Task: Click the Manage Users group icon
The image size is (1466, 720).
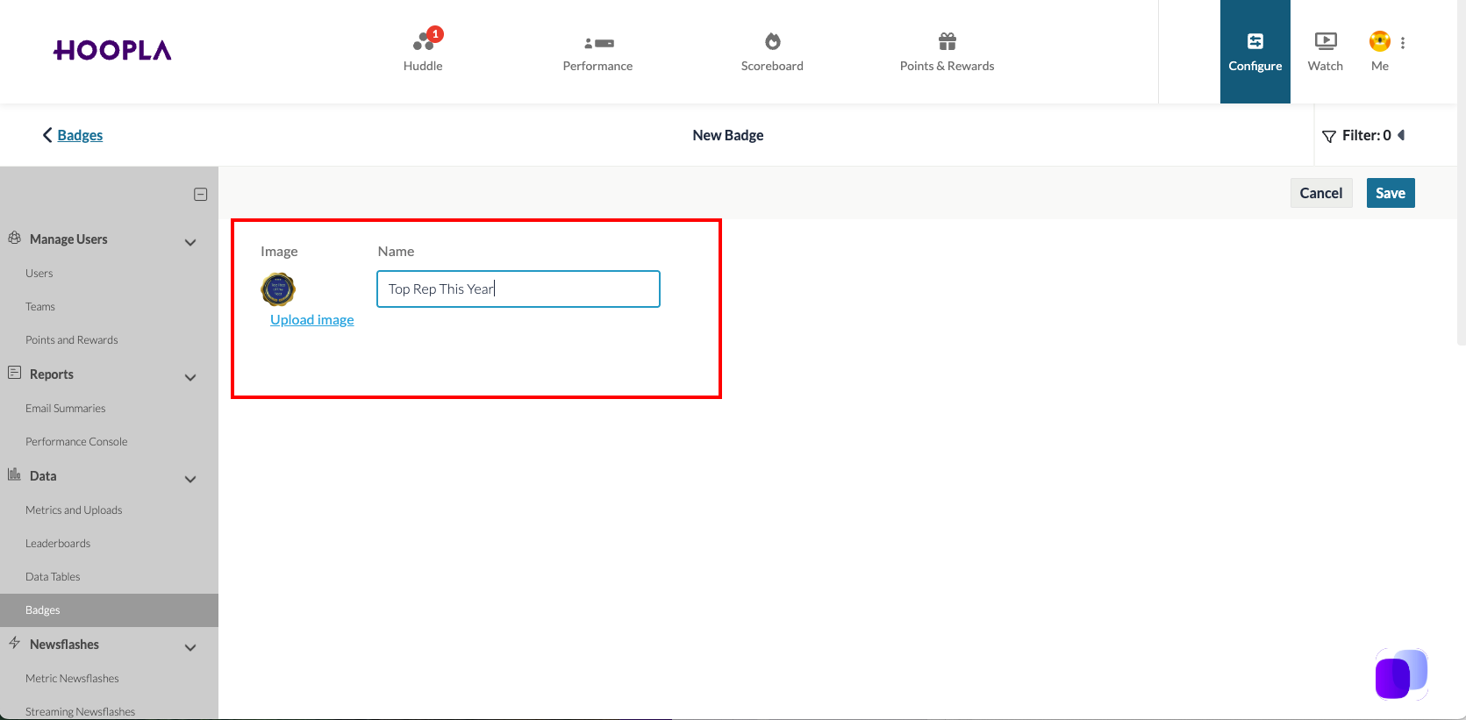Action: point(15,238)
